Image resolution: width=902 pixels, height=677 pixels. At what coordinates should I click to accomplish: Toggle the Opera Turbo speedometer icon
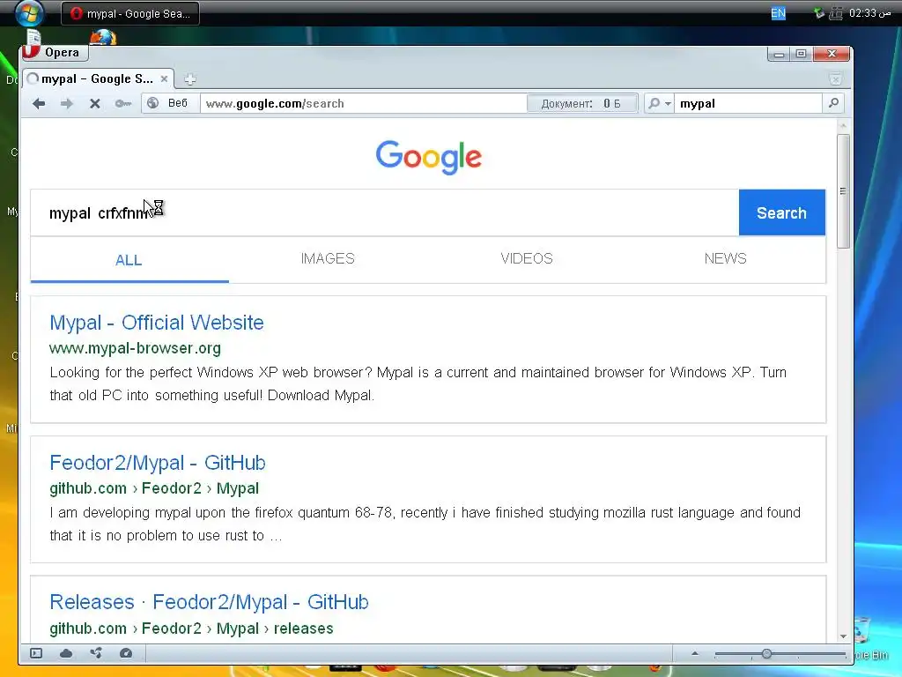click(x=126, y=653)
